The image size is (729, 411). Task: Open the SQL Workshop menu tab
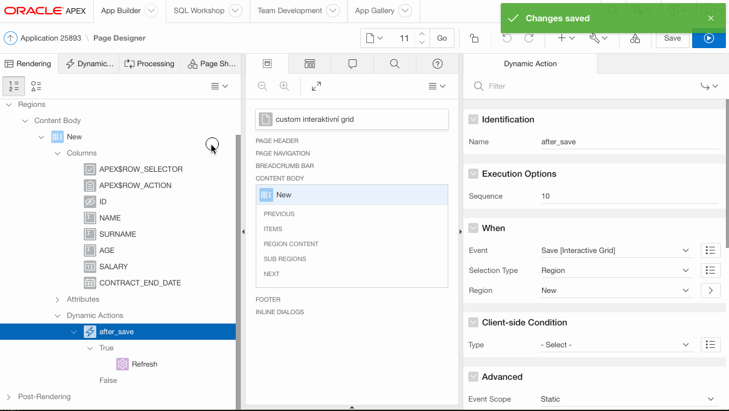pyautogui.click(x=207, y=11)
